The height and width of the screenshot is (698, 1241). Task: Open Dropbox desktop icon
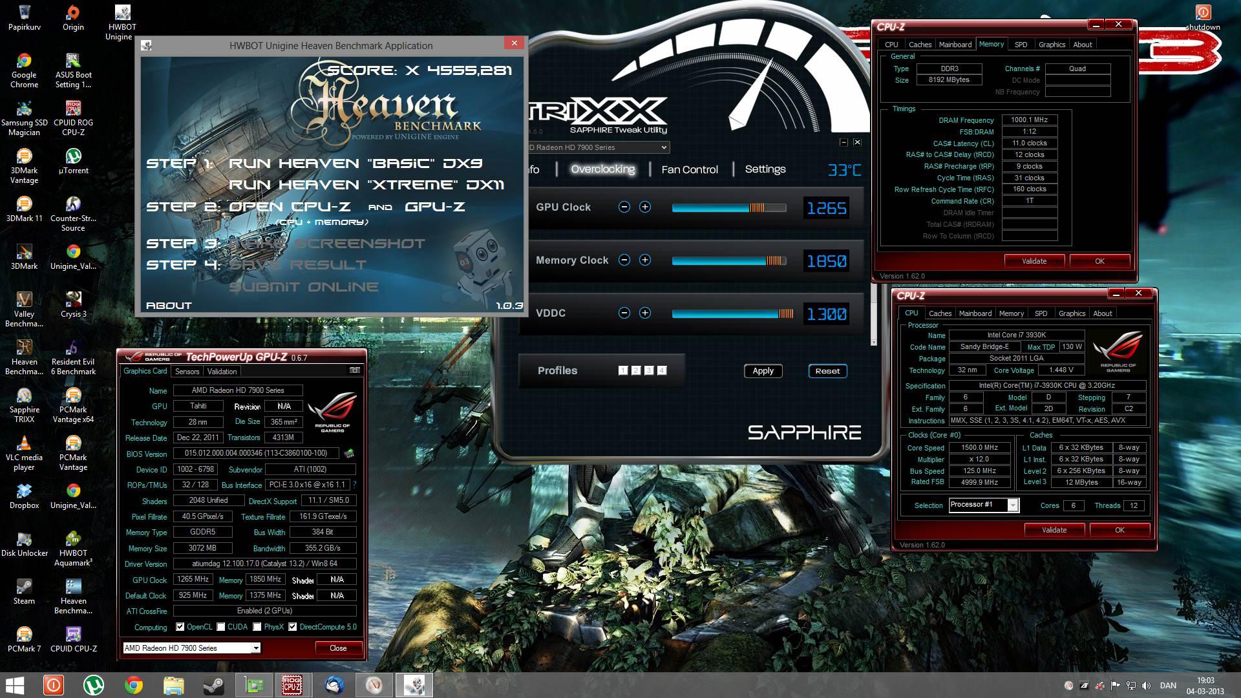[24, 496]
